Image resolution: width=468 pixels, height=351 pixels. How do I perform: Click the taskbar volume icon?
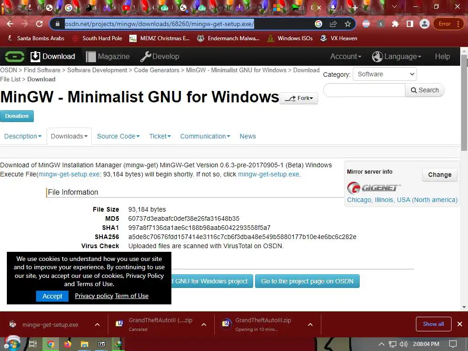tap(403, 344)
